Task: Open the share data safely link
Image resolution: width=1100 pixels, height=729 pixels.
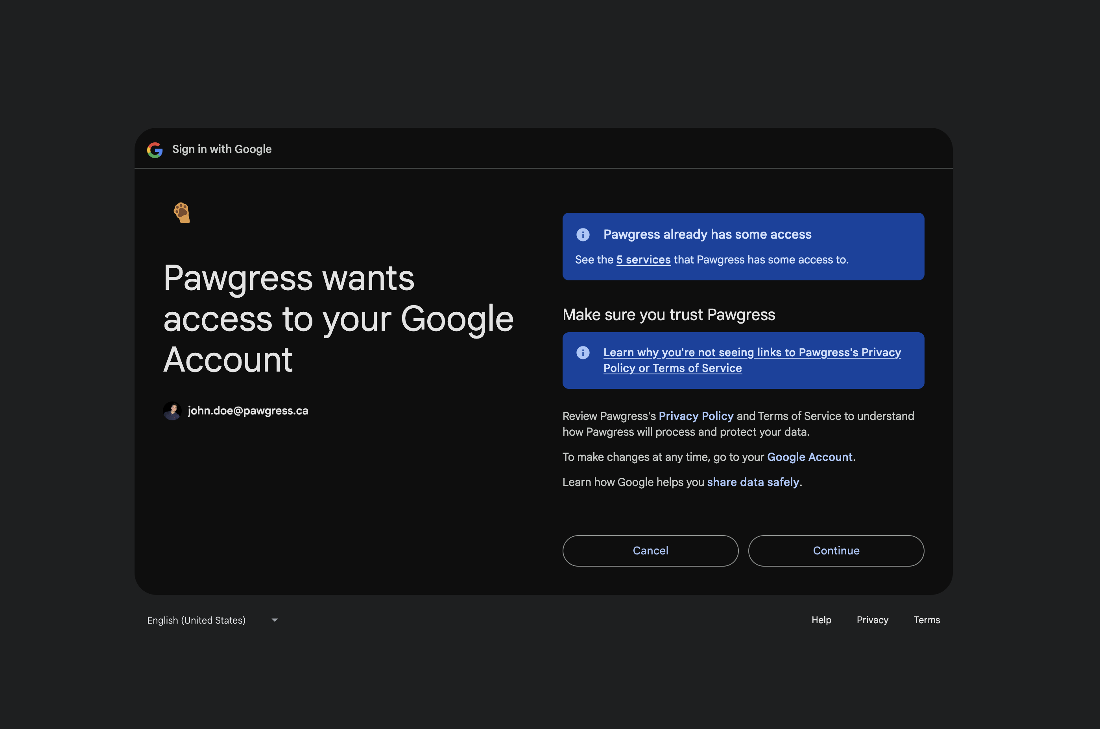Action: [753, 482]
